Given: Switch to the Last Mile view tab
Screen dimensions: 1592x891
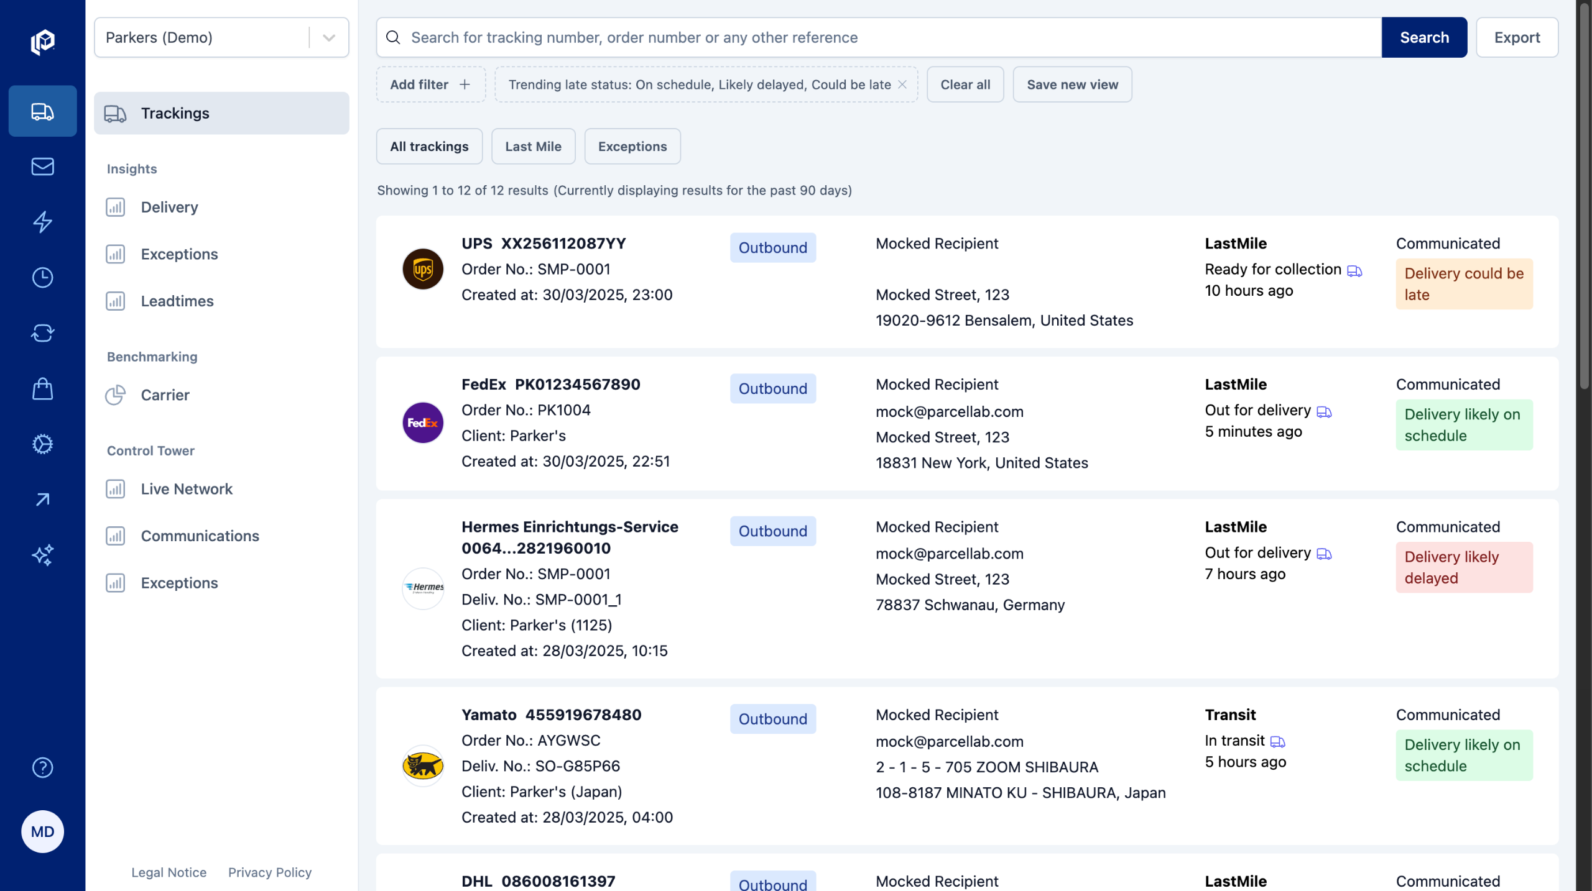Looking at the screenshot, I should pyautogui.click(x=533, y=147).
